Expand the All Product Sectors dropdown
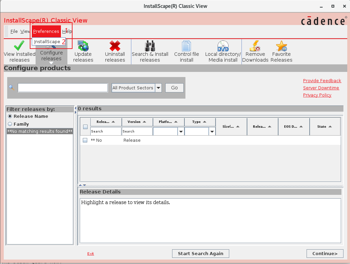This screenshot has height=264, width=350. pos(158,88)
